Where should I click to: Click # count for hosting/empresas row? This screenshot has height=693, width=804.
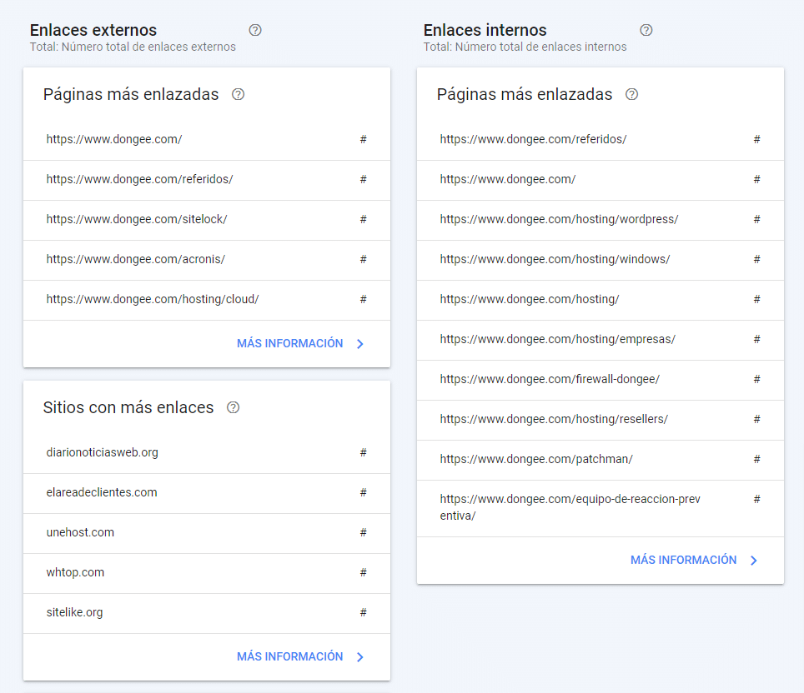coord(756,339)
